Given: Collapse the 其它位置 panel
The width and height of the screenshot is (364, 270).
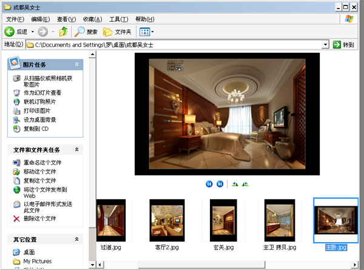Looking at the screenshot, I should pos(76,239).
